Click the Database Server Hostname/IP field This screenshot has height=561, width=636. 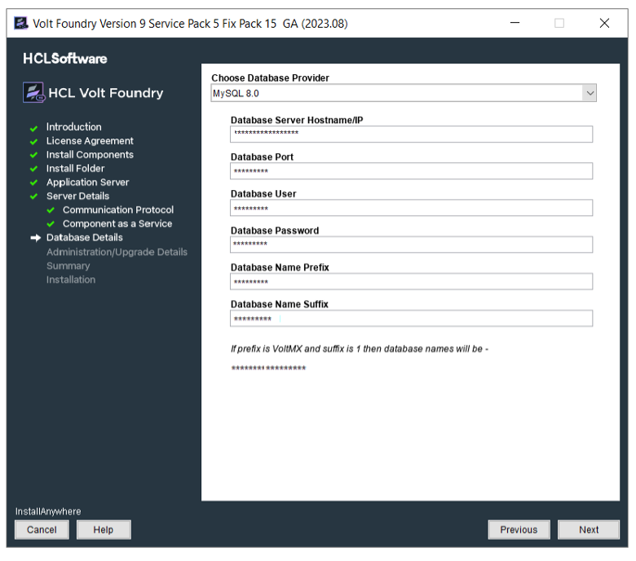point(411,134)
